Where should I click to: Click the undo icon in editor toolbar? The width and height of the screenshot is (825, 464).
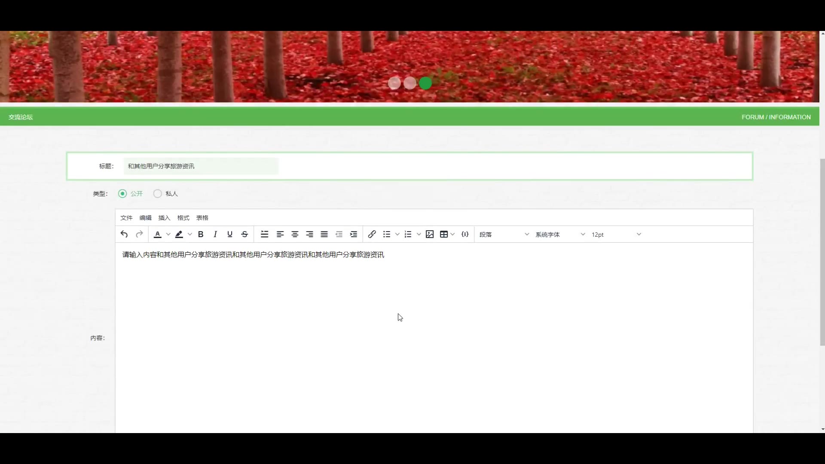[124, 234]
